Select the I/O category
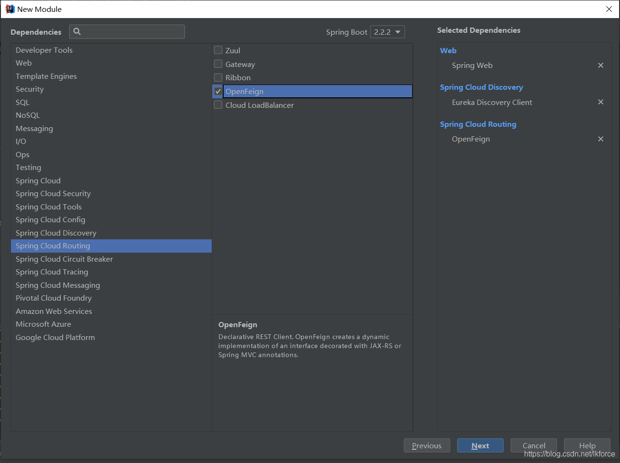The width and height of the screenshot is (620, 463). coord(111,141)
